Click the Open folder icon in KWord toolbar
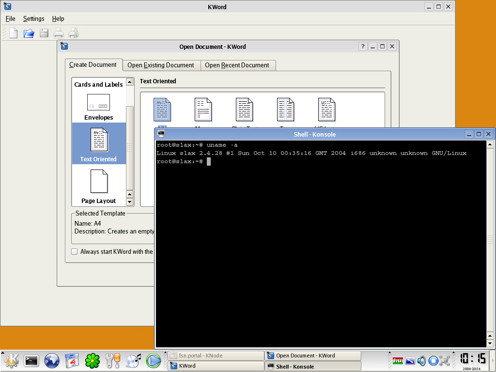Image resolution: width=496 pixels, height=372 pixels. tap(29, 33)
